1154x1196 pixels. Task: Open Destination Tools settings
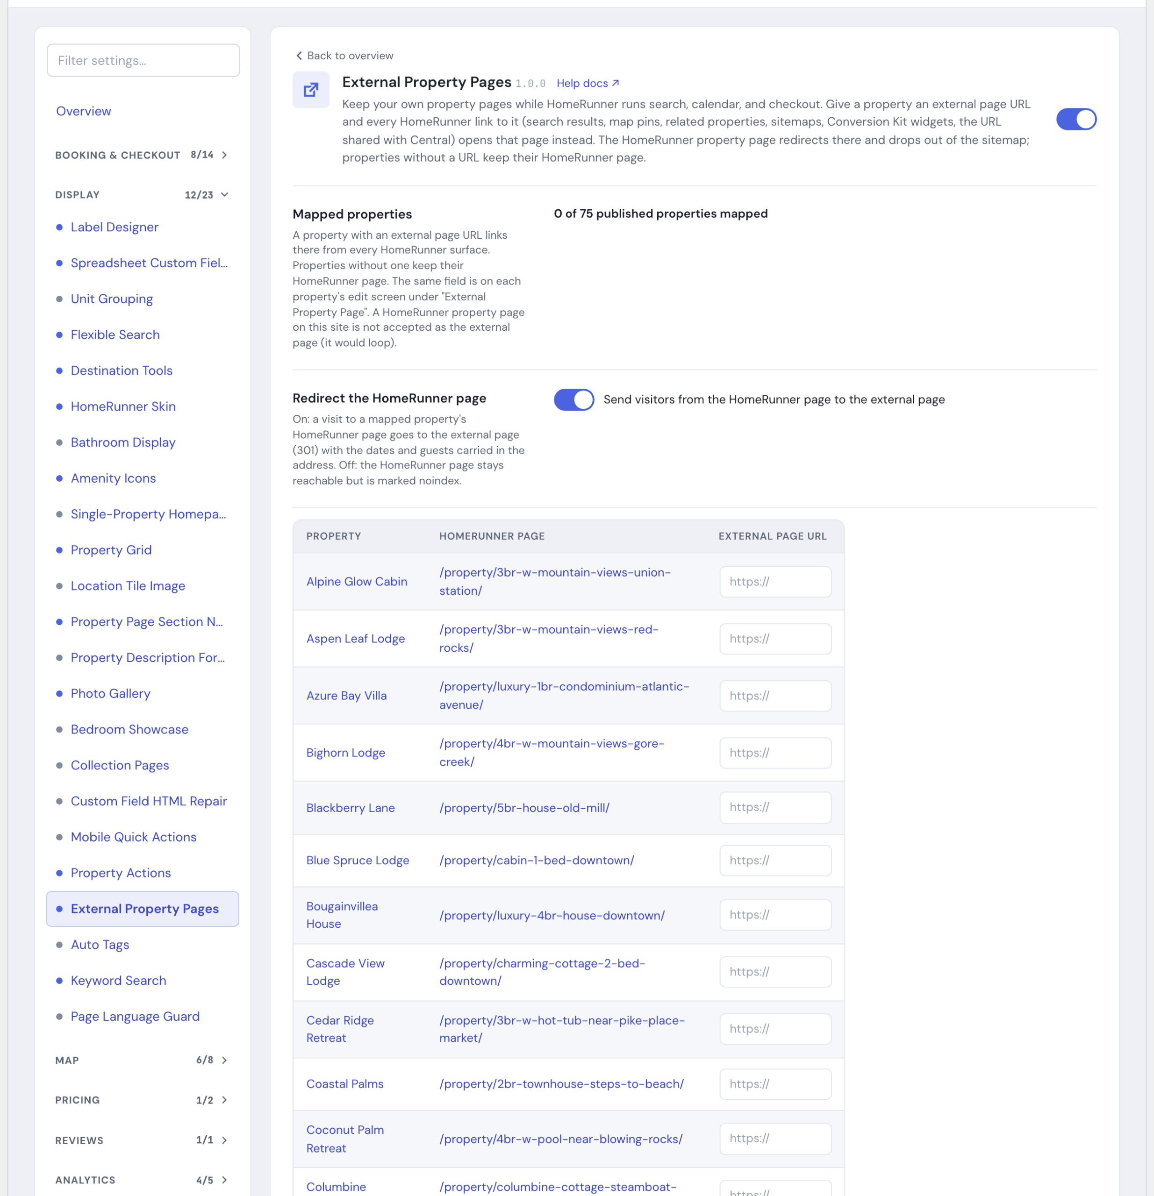tap(122, 370)
